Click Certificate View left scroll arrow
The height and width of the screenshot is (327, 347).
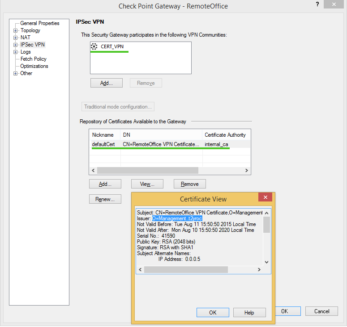pos(140,269)
